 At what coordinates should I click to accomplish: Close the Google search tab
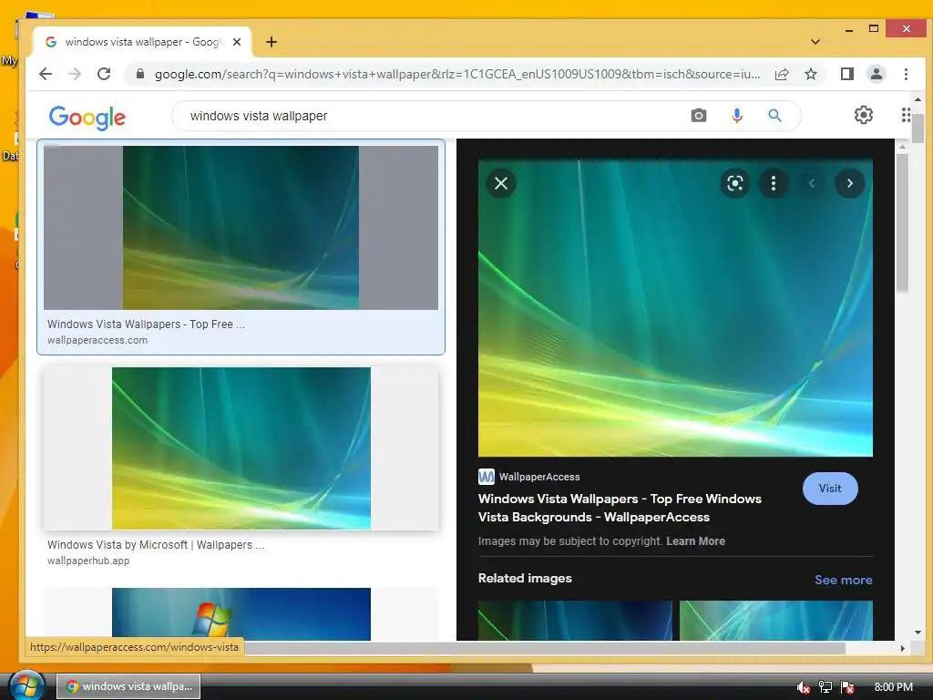coord(237,42)
